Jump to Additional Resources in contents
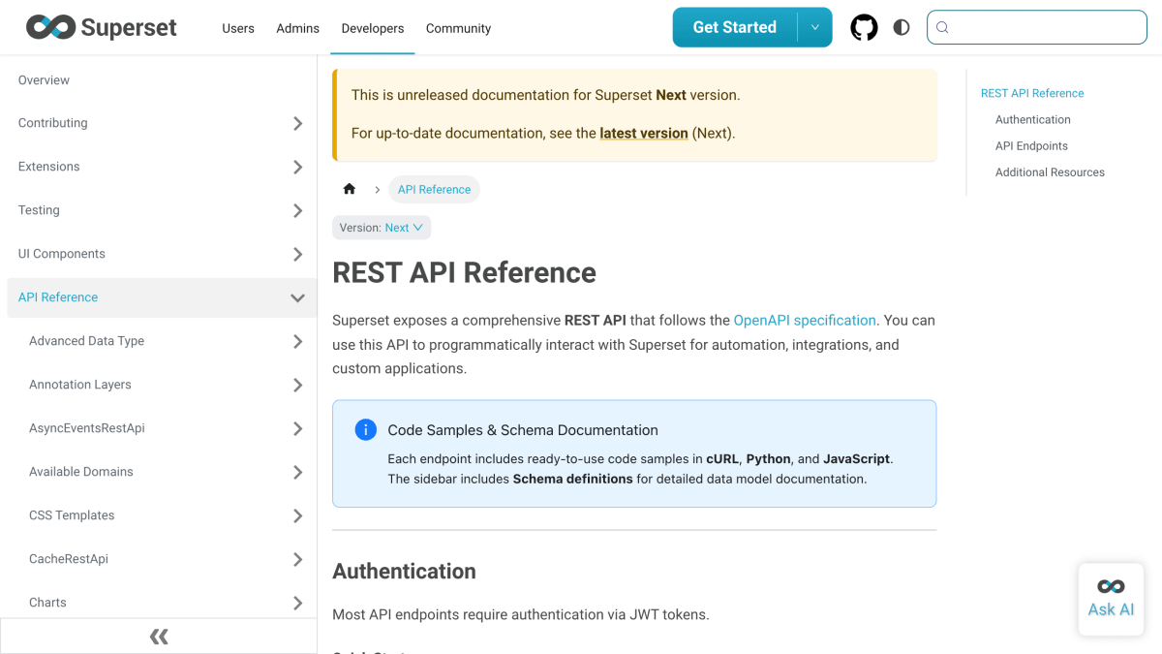Viewport: 1162px width, 654px height. coord(1050,171)
